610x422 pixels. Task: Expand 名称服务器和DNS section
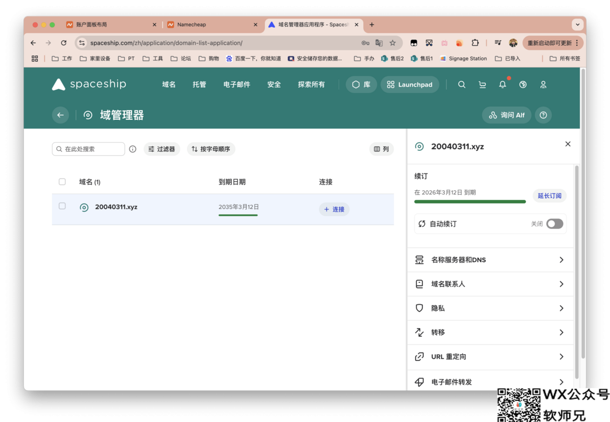tap(490, 260)
